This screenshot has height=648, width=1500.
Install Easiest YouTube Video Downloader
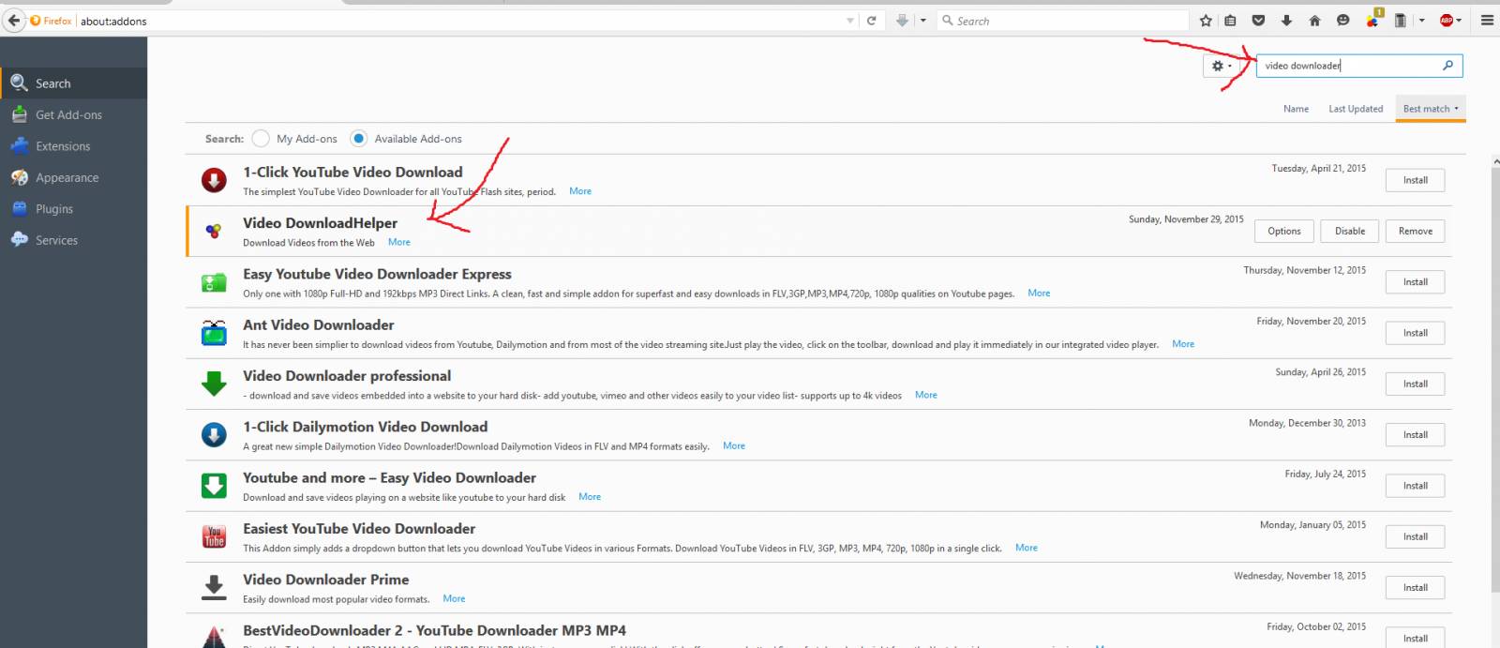(1415, 536)
